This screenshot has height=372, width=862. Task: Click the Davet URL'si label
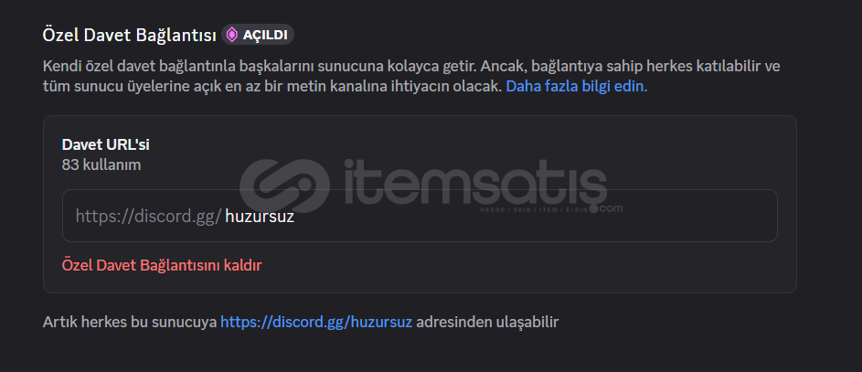pyautogui.click(x=105, y=144)
